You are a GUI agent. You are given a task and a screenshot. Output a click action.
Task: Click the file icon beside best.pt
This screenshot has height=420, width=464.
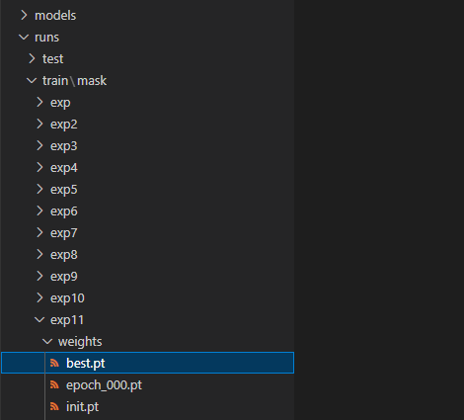click(54, 363)
